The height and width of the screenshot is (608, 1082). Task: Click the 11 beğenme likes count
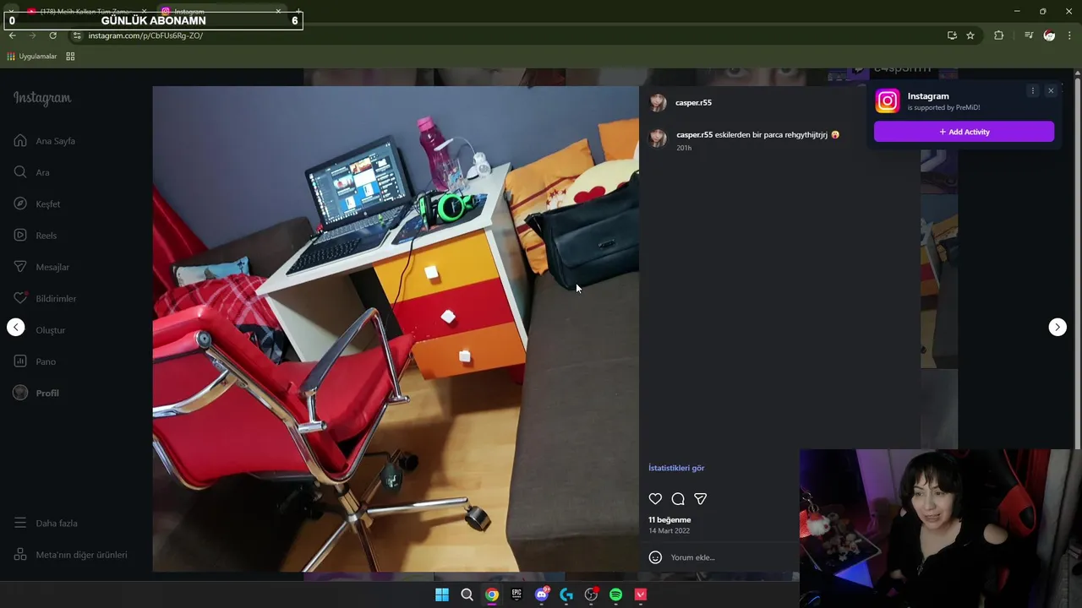pos(669,519)
